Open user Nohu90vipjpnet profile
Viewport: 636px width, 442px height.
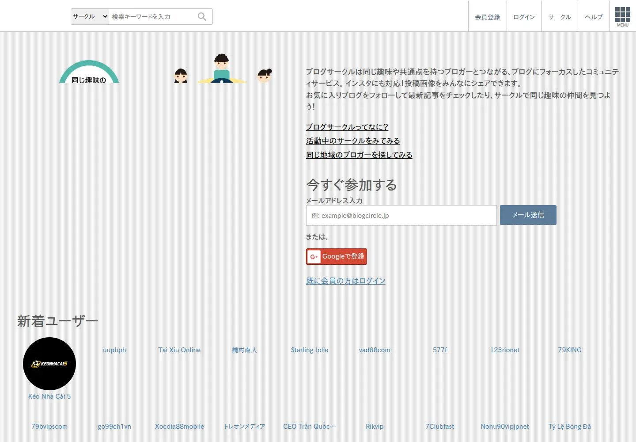pos(505,427)
